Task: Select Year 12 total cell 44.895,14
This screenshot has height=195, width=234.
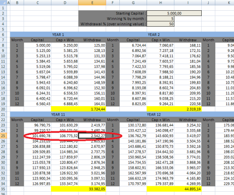Action: (x=188, y=189)
